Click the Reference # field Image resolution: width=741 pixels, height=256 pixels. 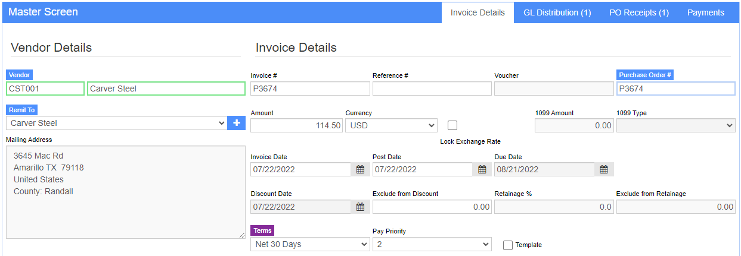tap(432, 89)
